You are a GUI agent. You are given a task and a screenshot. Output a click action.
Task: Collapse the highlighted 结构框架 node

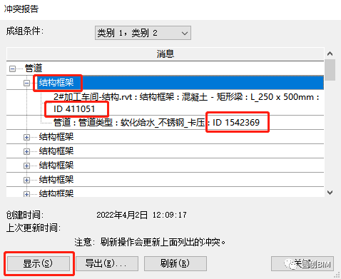pyautogui.click(x=26, y=83)
